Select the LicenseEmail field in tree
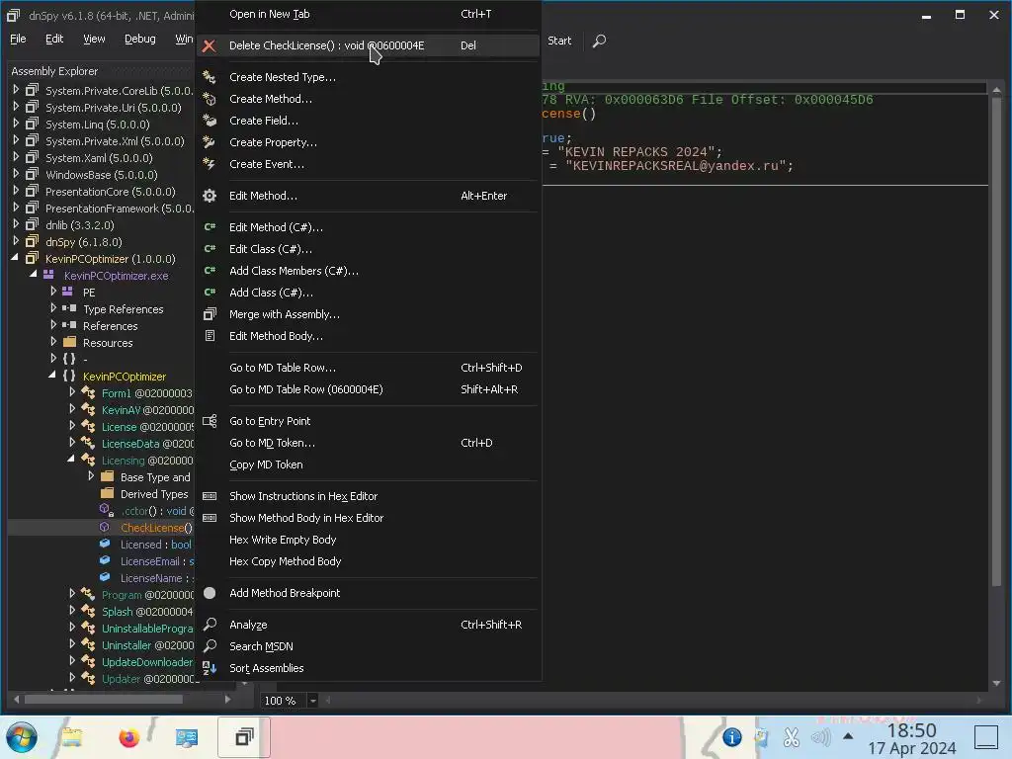The width and height of the screenshot is (1012, 759). 152,561
